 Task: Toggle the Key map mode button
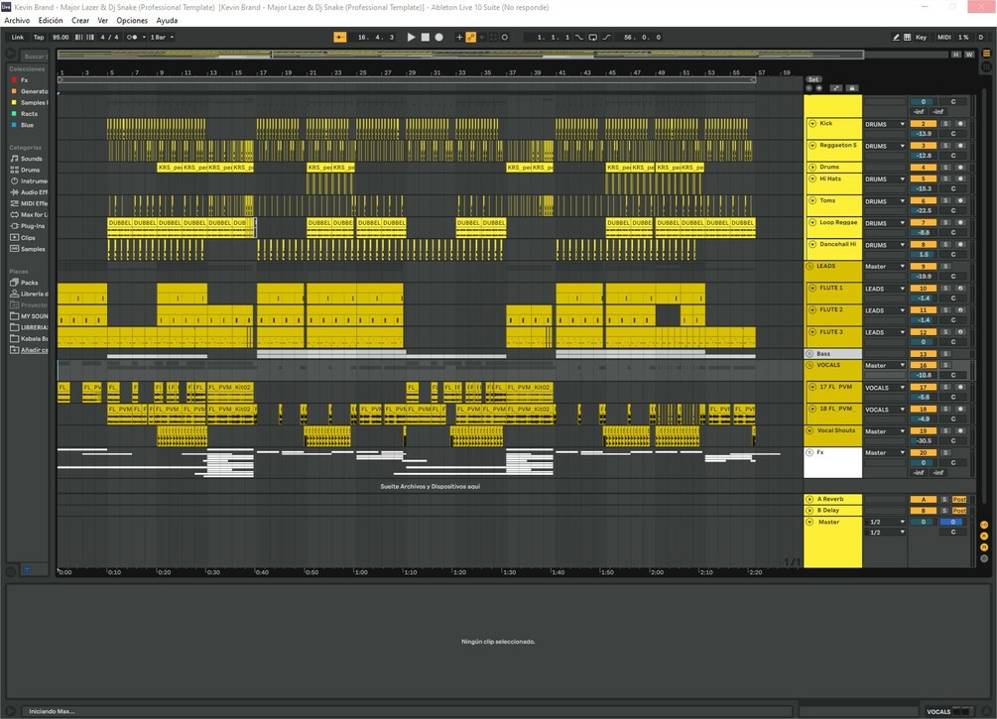click(x=921, y=37)
